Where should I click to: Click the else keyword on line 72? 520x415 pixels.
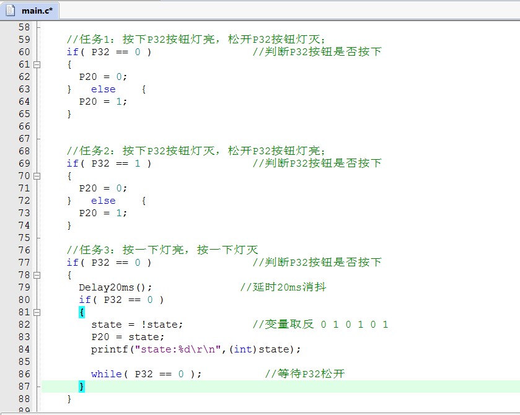104,201
